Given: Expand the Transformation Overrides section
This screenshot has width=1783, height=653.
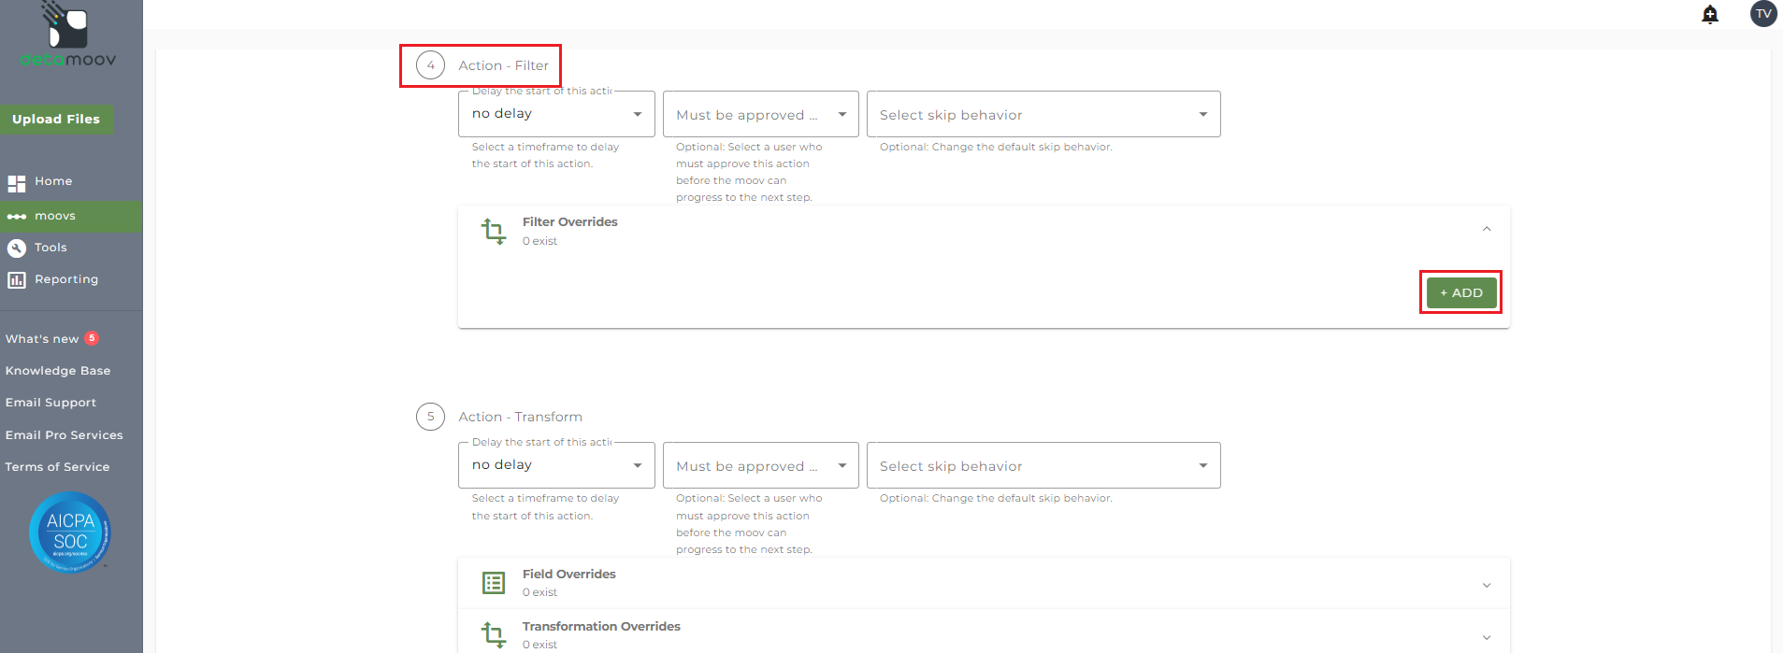Looking at the screenshot, I should click(x=1486, y=637).
